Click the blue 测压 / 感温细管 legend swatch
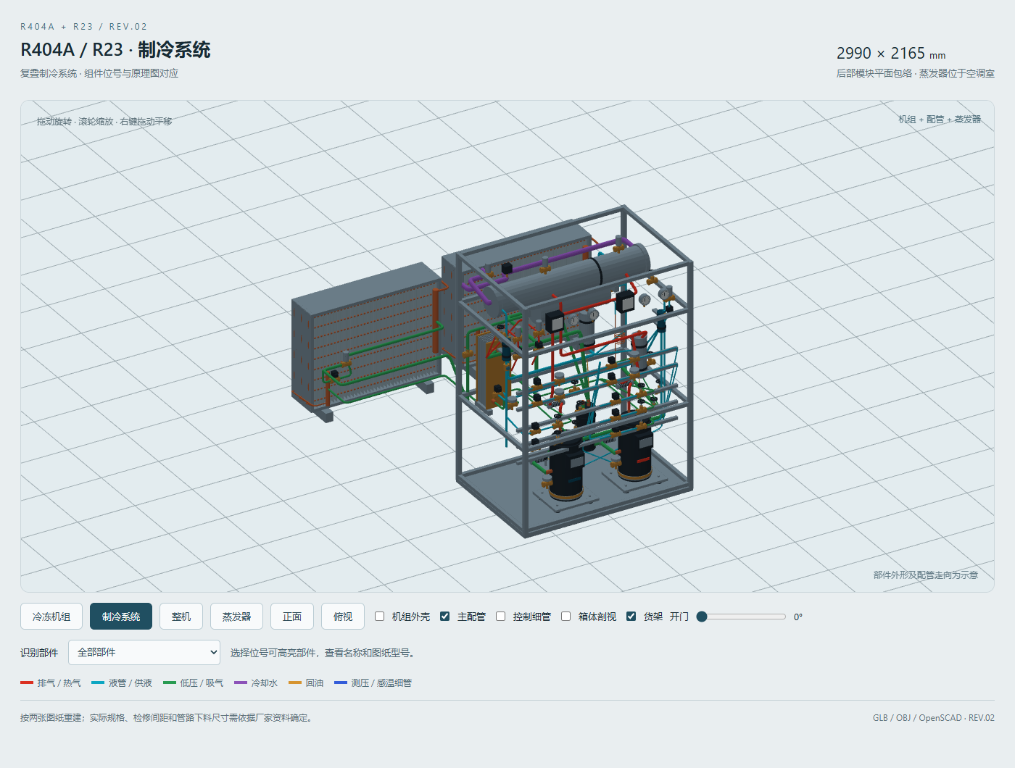This screenshot has height=768, width=1015. 341,683
